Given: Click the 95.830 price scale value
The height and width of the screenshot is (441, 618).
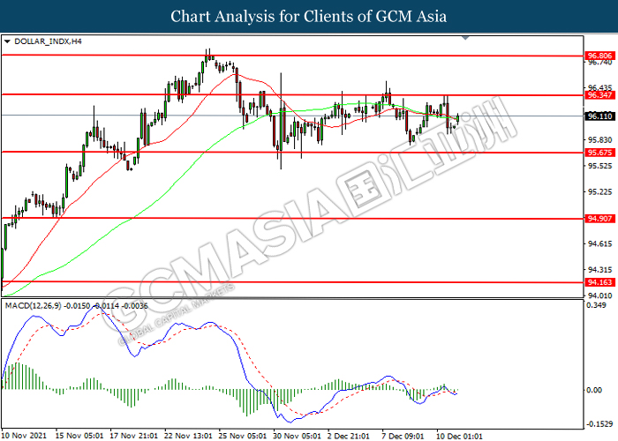Looking at the screenshot, I should 599,139.
